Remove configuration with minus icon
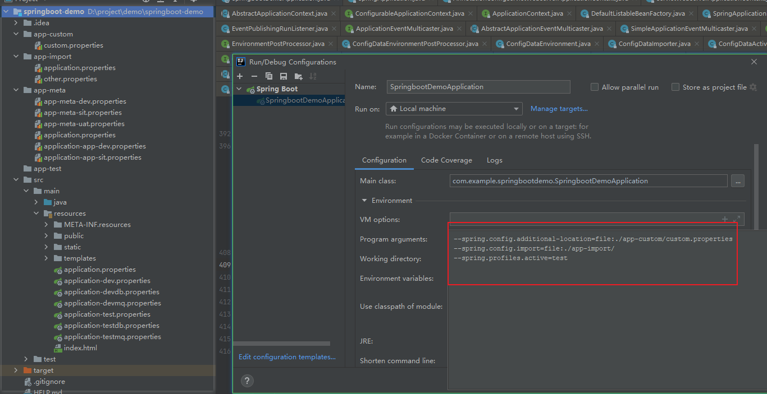The height and width of the screenshot is (394, 767). pyautogui.click(x=254, y=76)
